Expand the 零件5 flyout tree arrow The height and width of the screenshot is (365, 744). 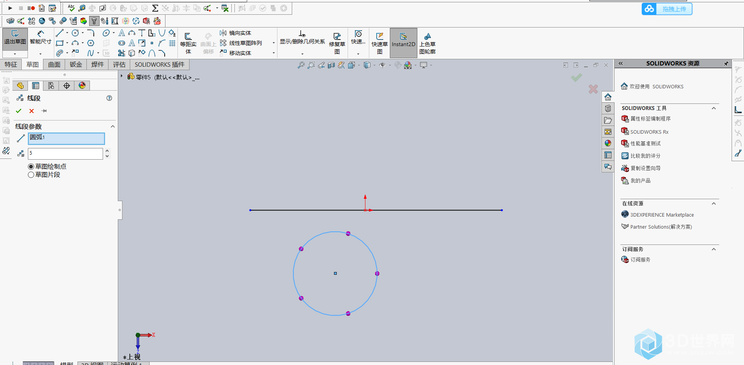[x=122, y=76]
